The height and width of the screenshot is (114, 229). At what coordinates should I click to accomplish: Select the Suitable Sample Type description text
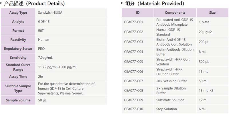[x=66, y=88]
